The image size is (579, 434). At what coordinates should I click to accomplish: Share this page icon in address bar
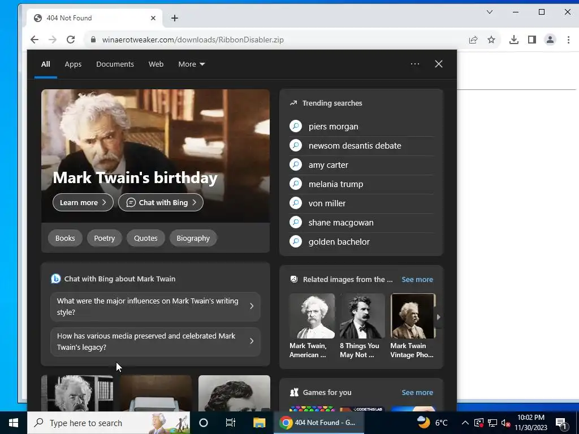(x=473, y=40)
